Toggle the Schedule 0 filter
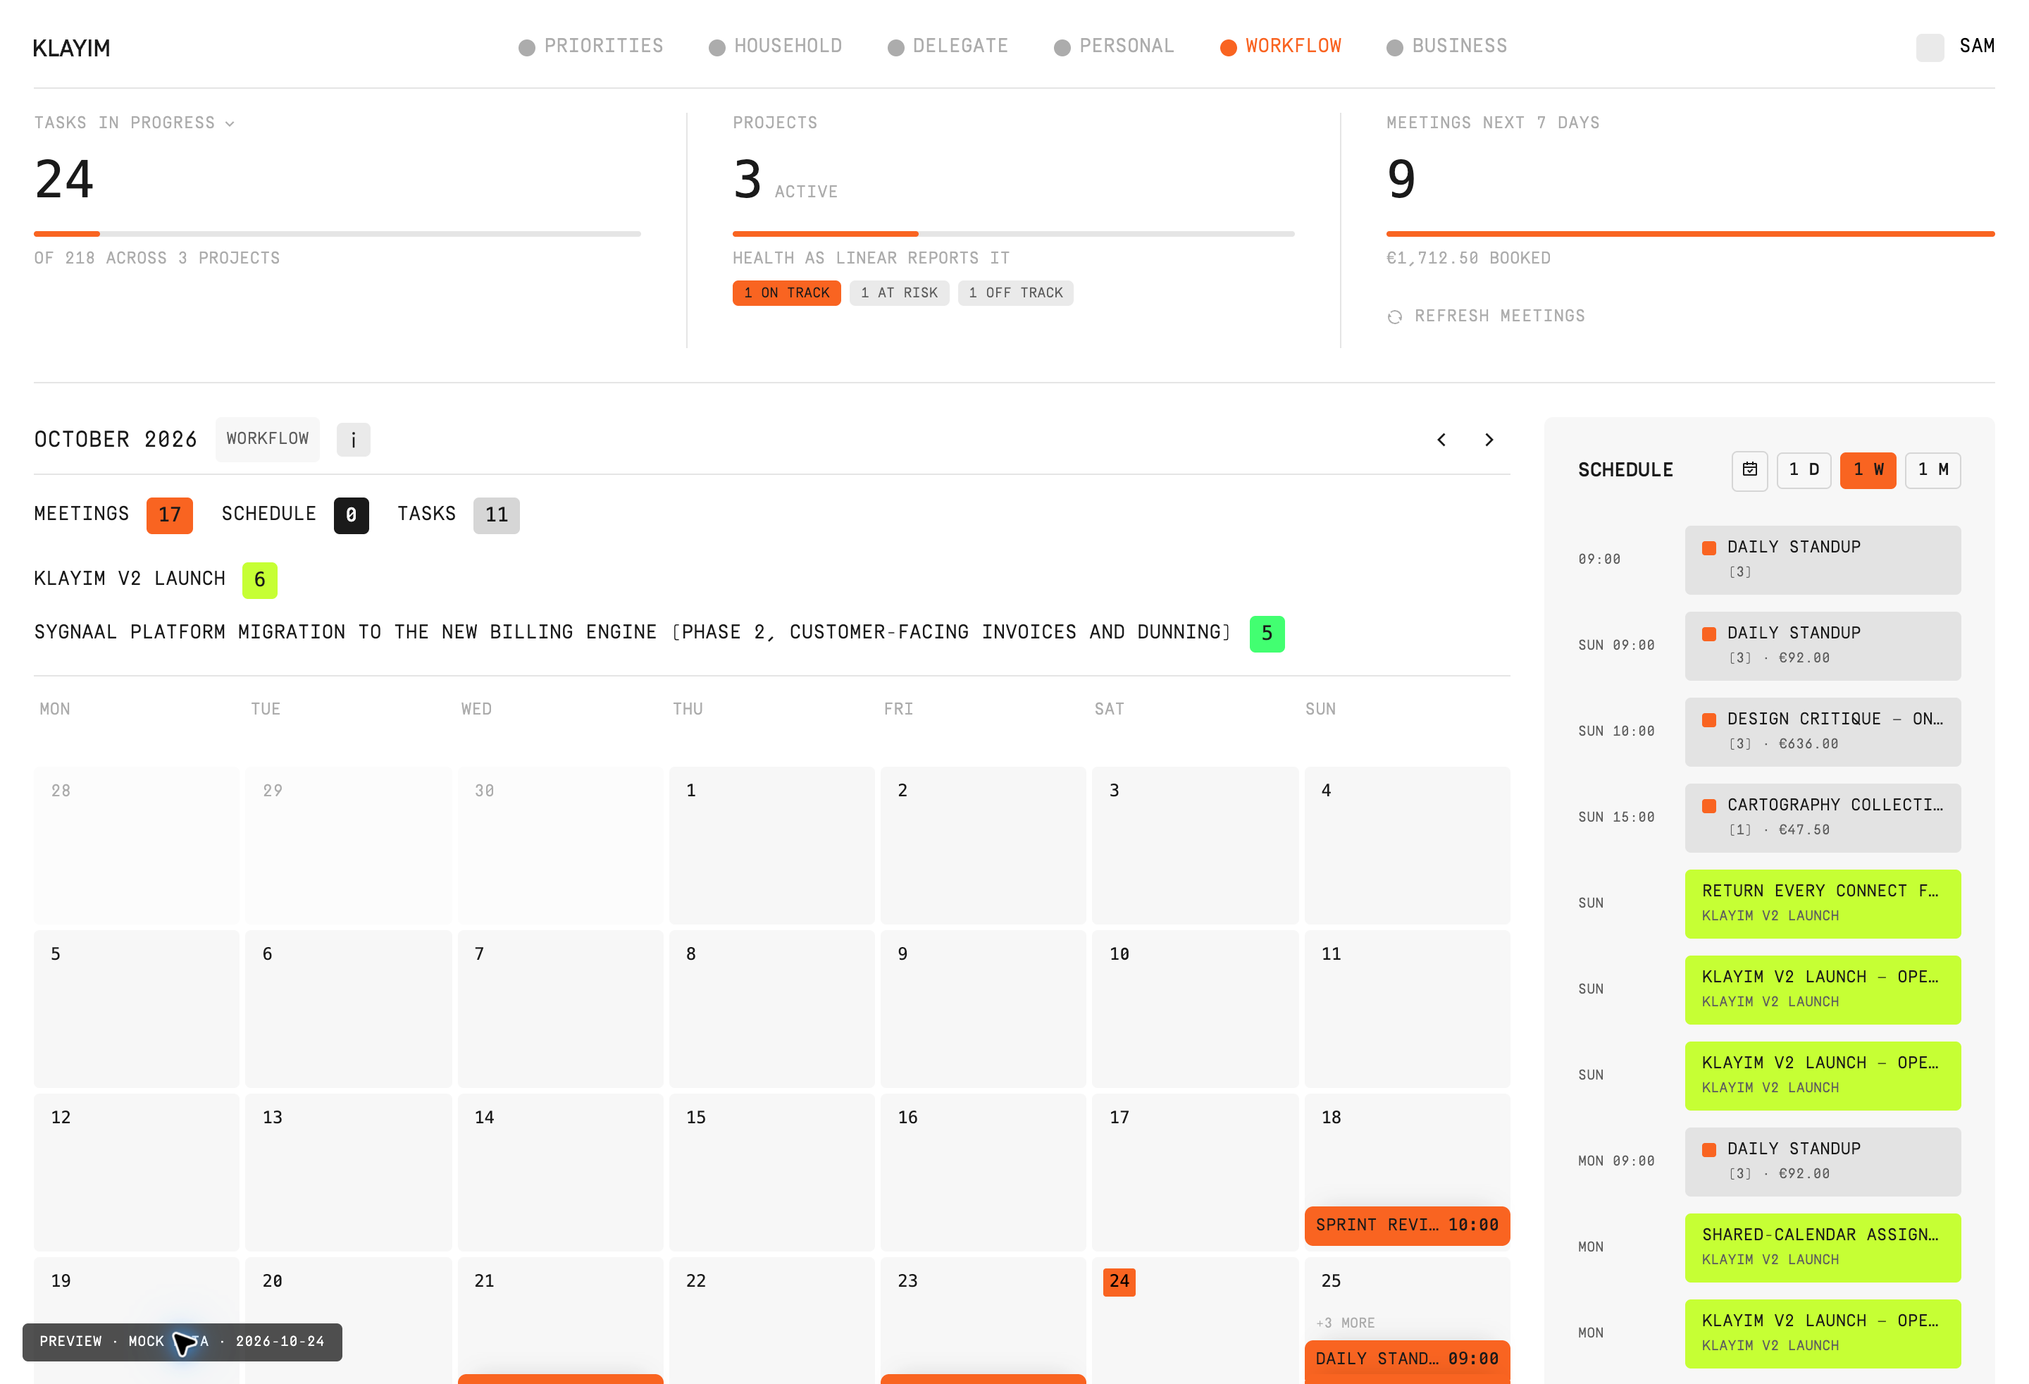 click(x=294, y=514)
